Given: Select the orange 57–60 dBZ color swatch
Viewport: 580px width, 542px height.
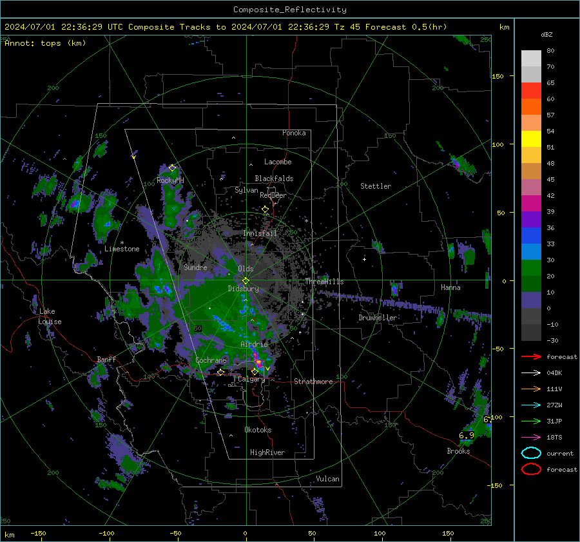Looking at the screenshot, I should tap(531, 107).
